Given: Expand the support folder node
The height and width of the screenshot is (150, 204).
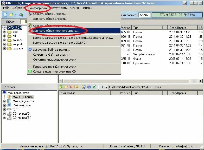Looking at the screenshot, I should pyautogui.click(x=5, y=44).
